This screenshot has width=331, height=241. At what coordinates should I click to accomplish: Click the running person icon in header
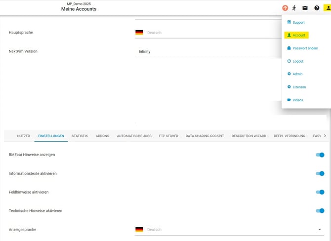[294, 8]
